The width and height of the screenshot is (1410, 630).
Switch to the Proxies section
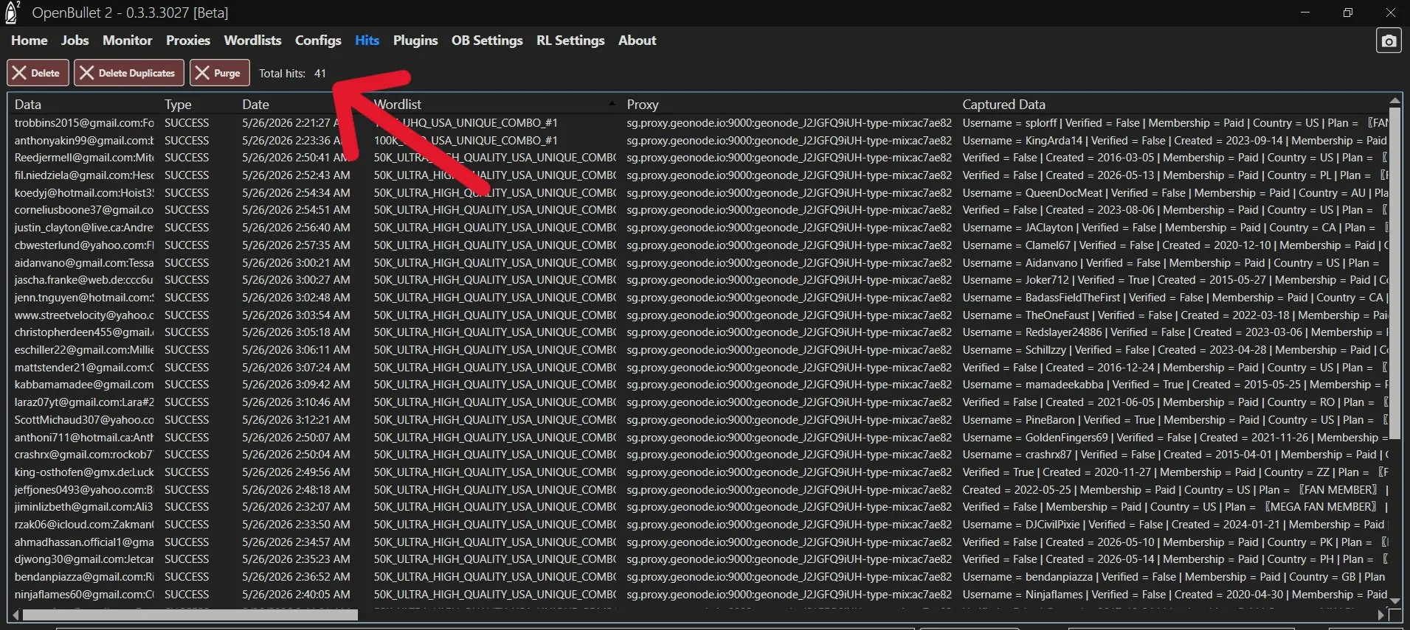click(187, 41)
